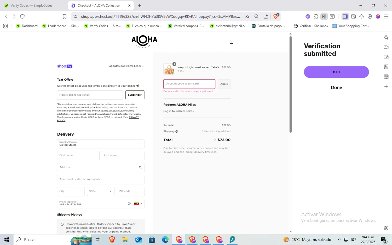Open Brave Leo AI icon
The image size is (392, 245).
(362, 16)
